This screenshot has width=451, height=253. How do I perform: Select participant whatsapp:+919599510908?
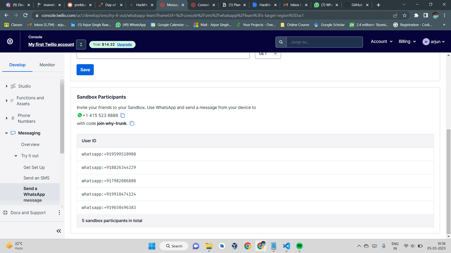pyautogui.click(x=255, y=154)
